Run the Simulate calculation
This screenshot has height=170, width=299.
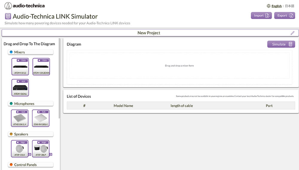pos(281,44)
